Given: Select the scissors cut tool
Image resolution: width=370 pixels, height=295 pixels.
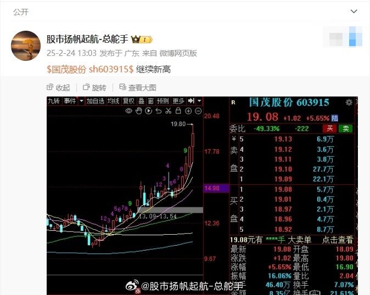Looking at the screenshot, I should (168, 111).
